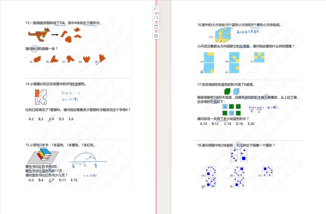Viewport: 326px width, 214px height.
Task: Select question 14 letter K heading text
Action: pyautogui.click(x=56, y=84)
